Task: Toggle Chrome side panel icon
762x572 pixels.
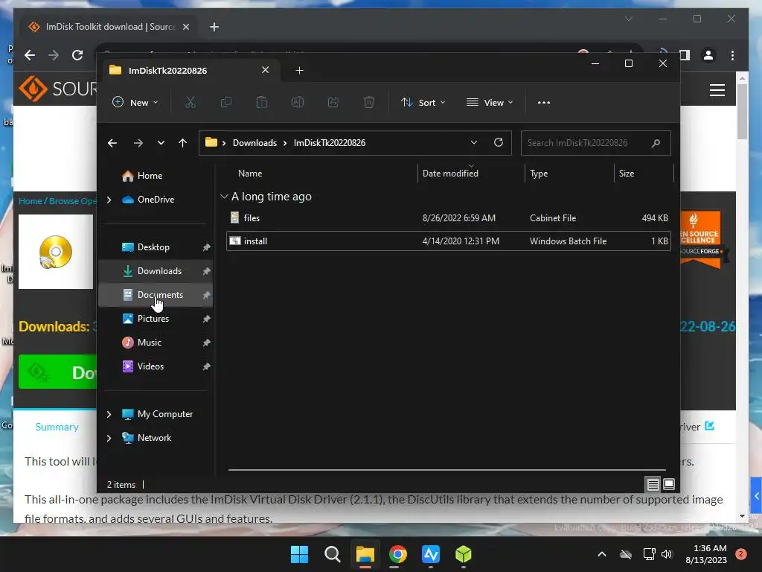Action: (x=685, y=55)
